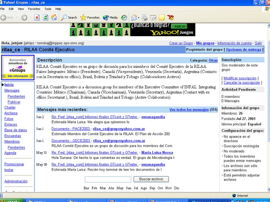270x202 pixels.
Task: Open Pendientes under Miembros
Action: [16, 147]
